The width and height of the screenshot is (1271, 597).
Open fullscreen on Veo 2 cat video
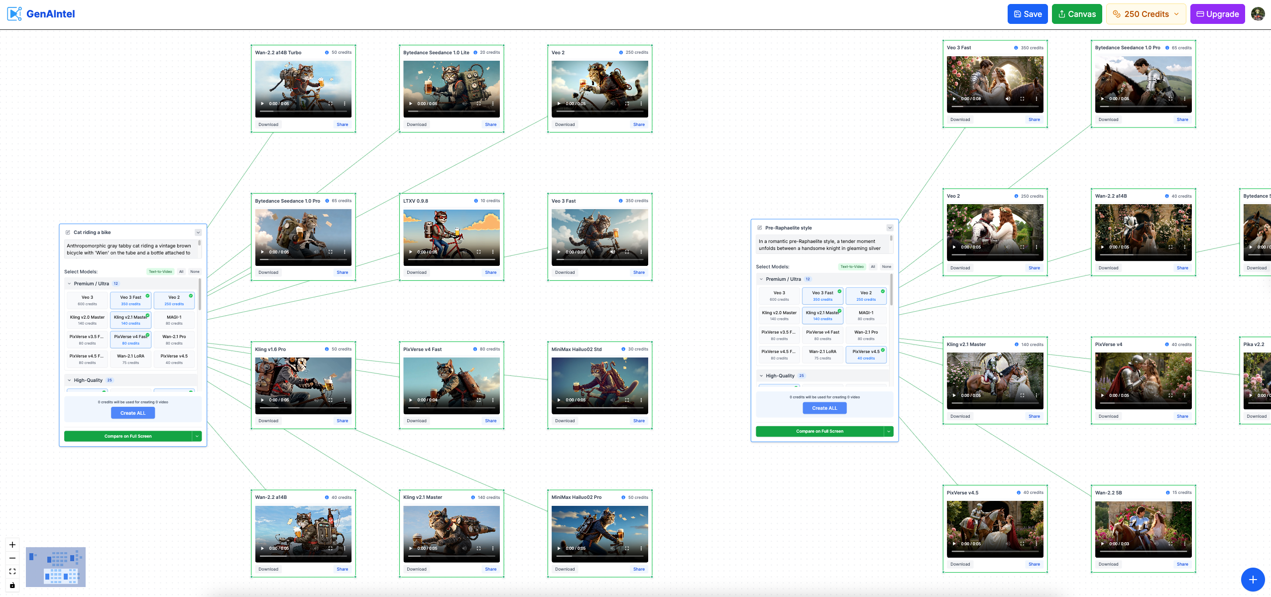click(x=627, y=104)
